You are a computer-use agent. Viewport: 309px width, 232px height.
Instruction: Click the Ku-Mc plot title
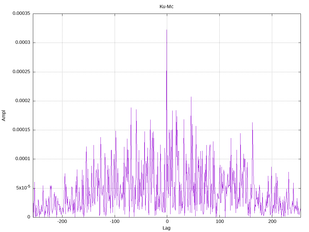(166, 7)
